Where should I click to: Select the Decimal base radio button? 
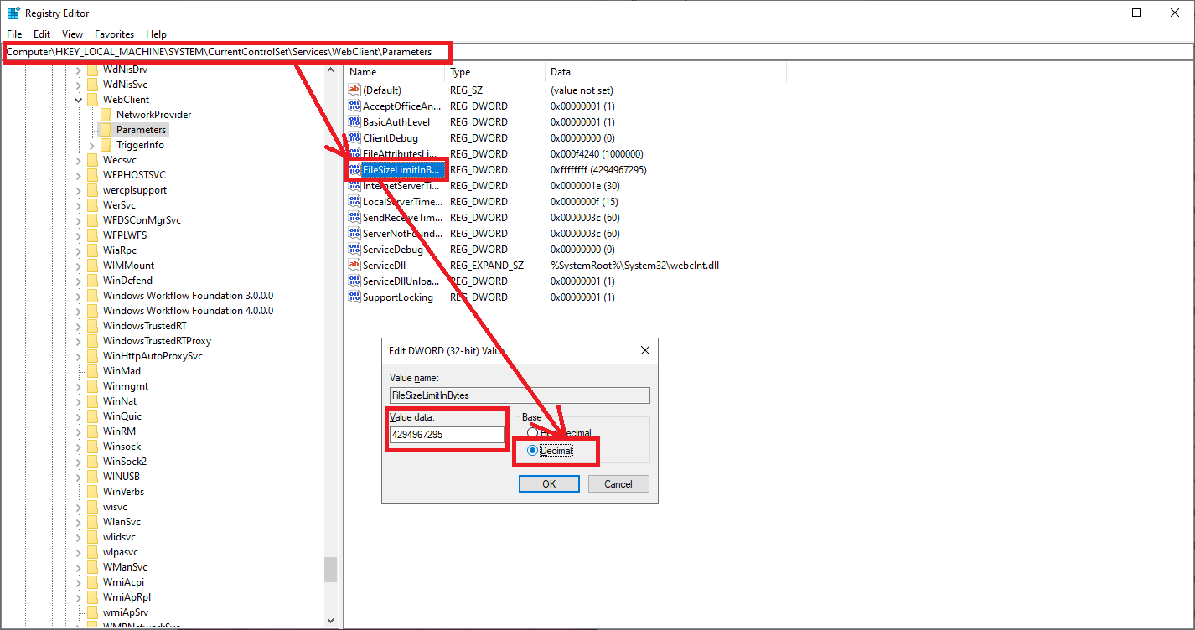532,451
